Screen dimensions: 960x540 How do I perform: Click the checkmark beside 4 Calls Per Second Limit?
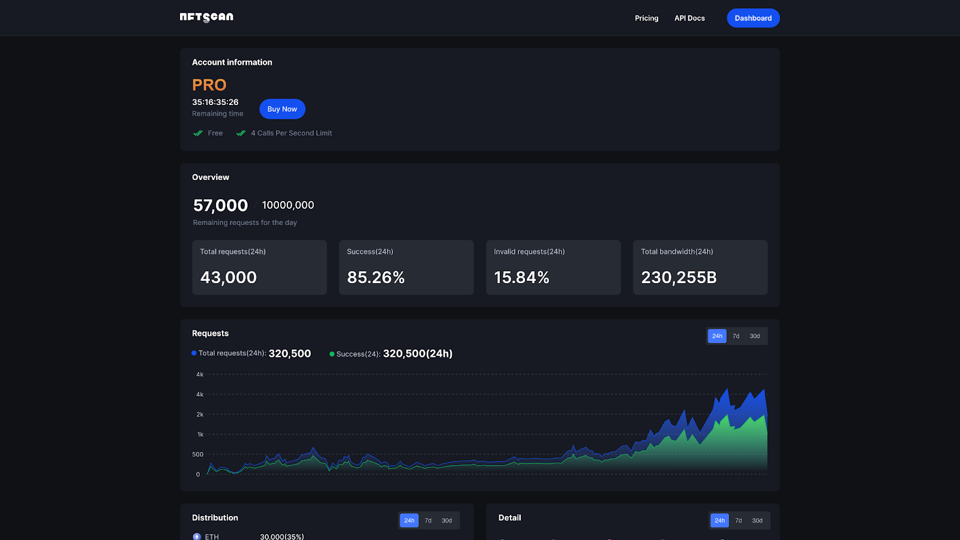(x=241, y=133)
